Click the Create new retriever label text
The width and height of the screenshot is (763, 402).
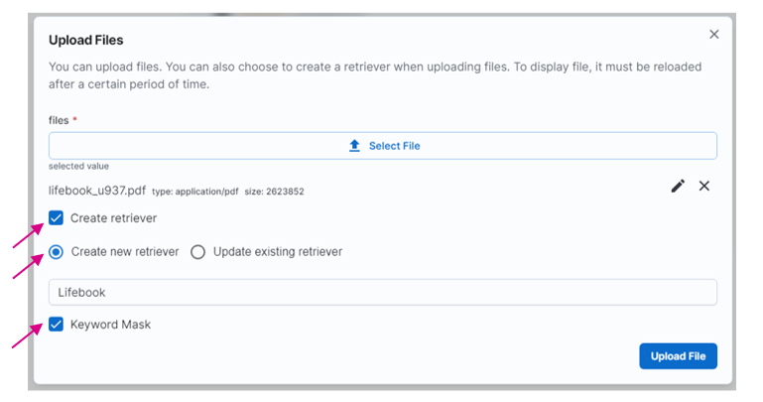[124, 252]
